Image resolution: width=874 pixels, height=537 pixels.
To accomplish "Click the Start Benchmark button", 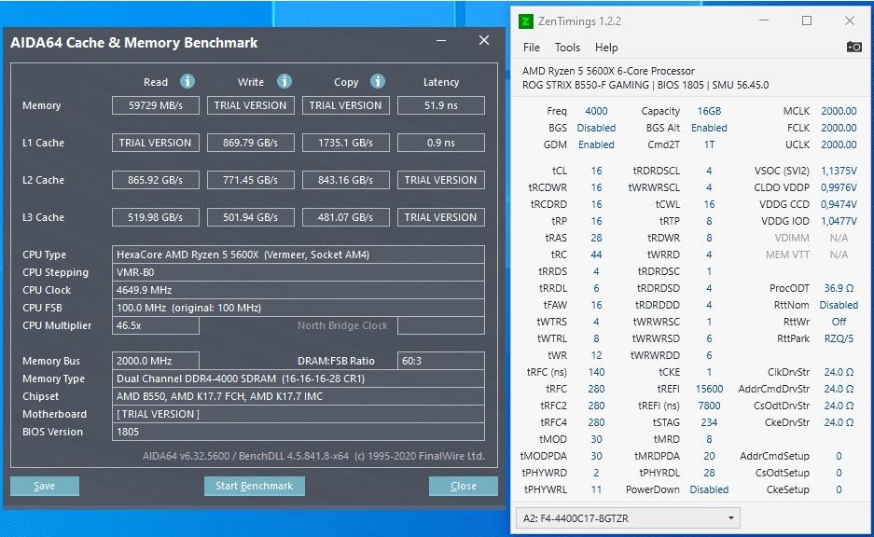I will coord(254,486).
